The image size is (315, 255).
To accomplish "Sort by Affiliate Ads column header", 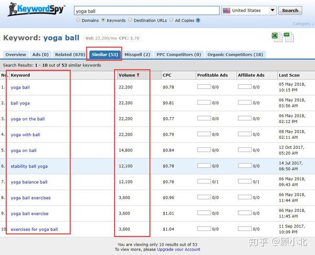I will 251,75.
